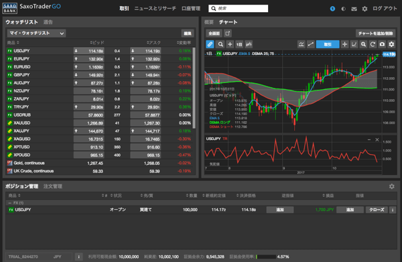Open the chart instrument search magnifier

tap(220, 44)
